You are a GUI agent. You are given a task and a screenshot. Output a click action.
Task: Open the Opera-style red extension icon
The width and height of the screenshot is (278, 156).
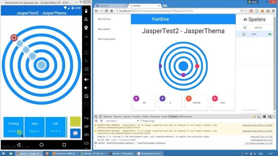(251, 11)
